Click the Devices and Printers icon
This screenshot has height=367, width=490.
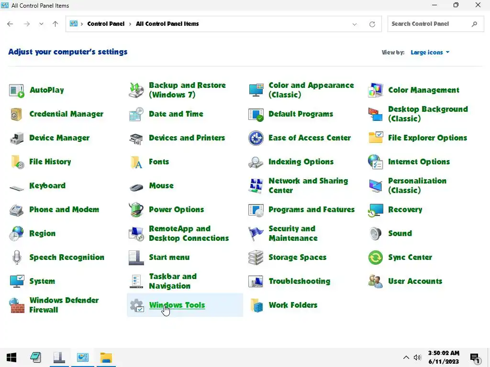[x=136, y=138]
